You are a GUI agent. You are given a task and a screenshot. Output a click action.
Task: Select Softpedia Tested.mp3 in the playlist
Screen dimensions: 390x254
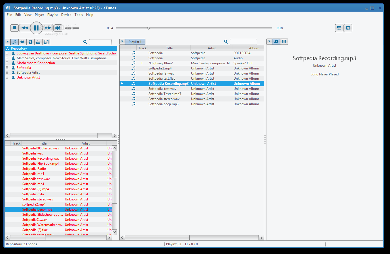point(165,94)
